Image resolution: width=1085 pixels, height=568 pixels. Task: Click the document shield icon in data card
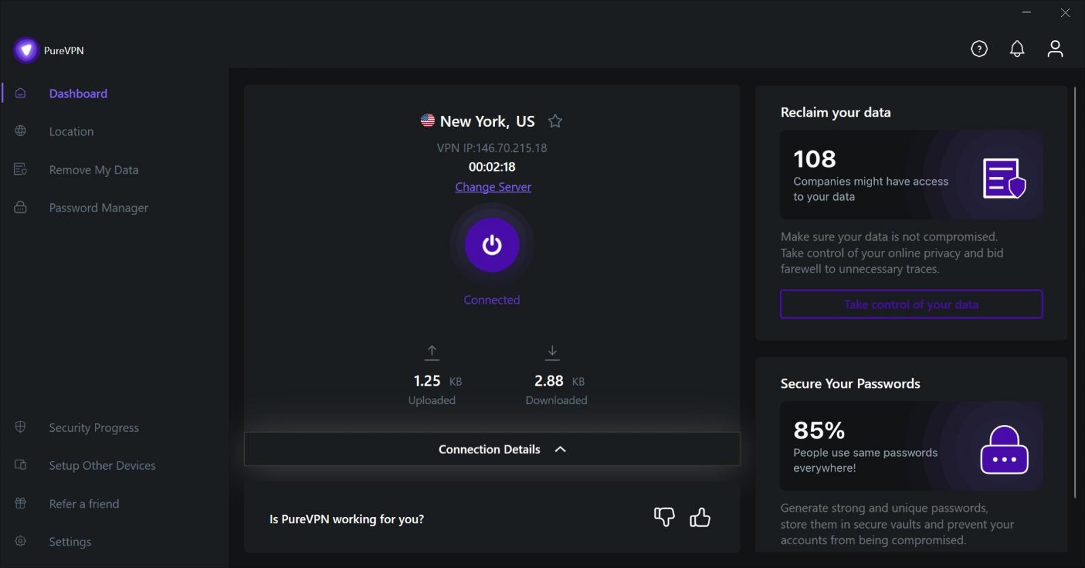pyautogui.click(x=1004, y=178)
